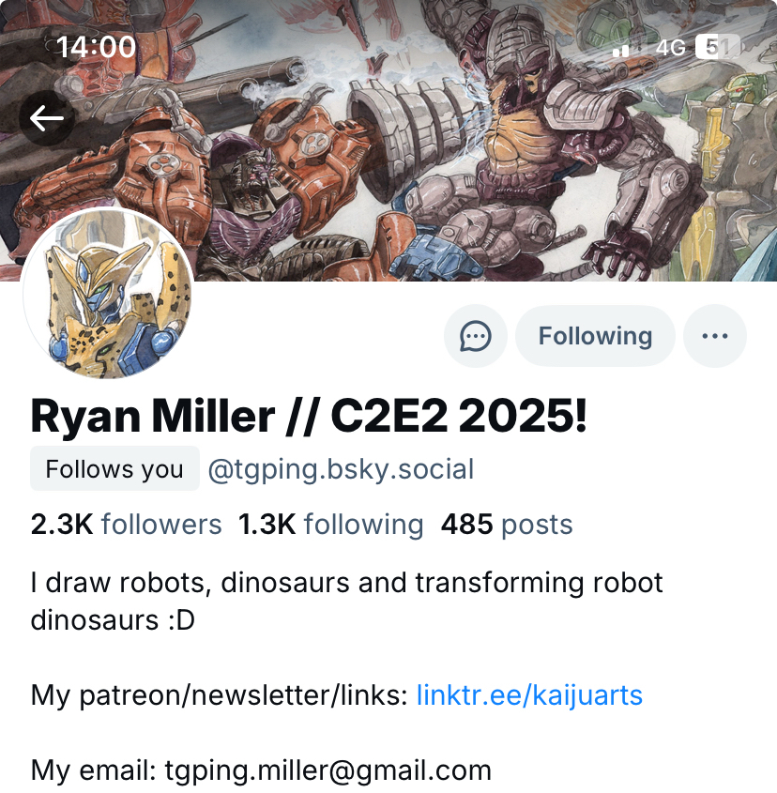Click the "My patreon/newsletter/links:" label
The image size is (777, 793).
[220, 695]
